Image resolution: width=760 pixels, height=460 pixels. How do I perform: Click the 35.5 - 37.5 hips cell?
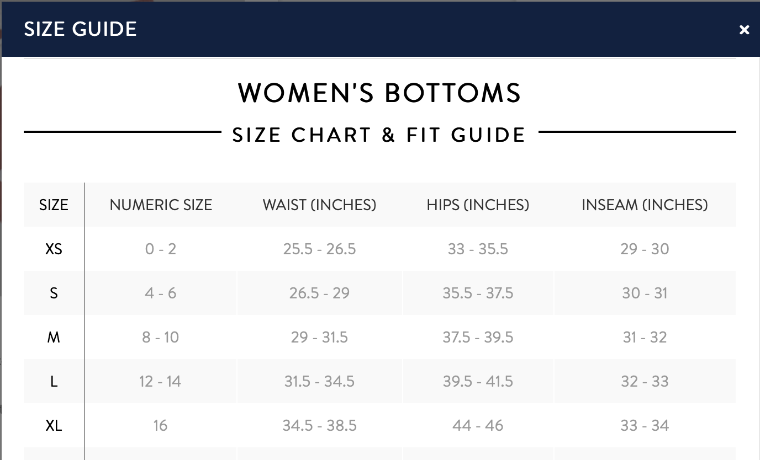click(x=478, y=293)
